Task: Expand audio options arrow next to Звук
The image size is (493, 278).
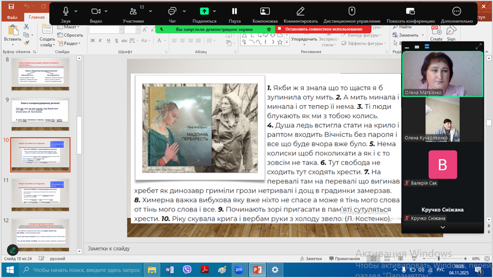Action: point(76,12)
